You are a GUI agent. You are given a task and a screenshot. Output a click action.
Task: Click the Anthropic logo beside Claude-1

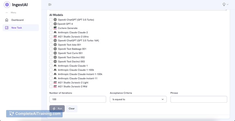(x=55, y=66)
